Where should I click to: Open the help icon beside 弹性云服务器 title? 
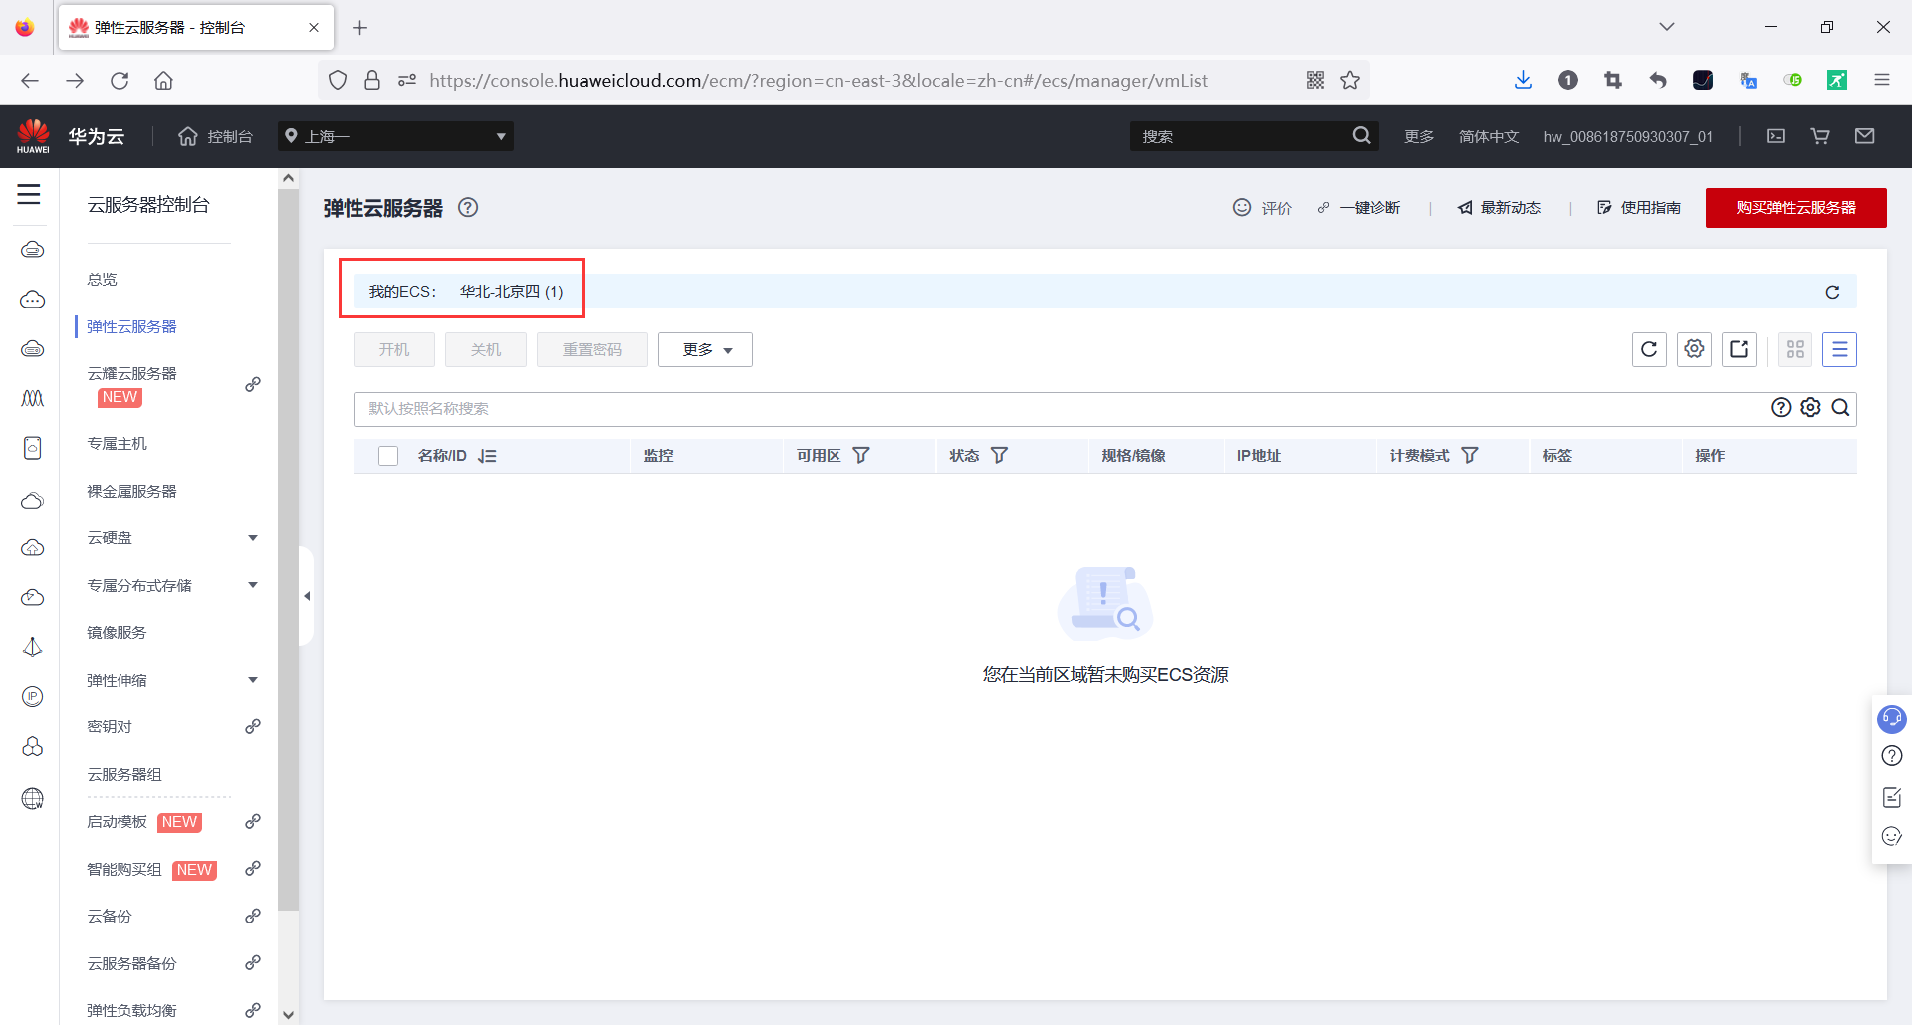tap(468, 207)
